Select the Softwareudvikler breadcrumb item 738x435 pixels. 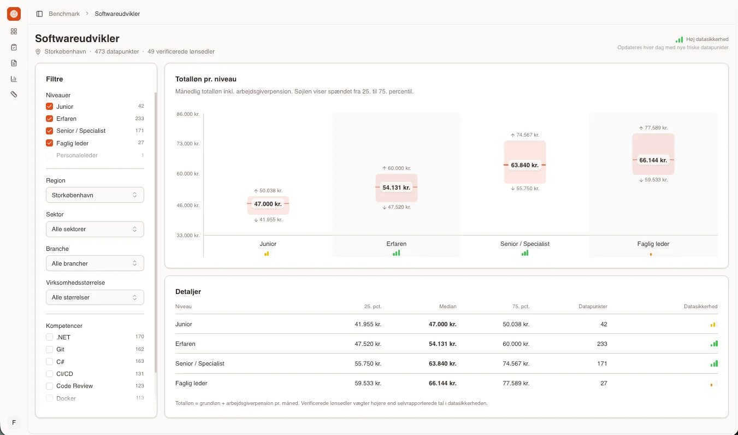117,14
